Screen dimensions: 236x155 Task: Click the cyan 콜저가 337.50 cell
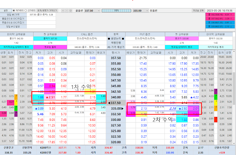point(50,38)
